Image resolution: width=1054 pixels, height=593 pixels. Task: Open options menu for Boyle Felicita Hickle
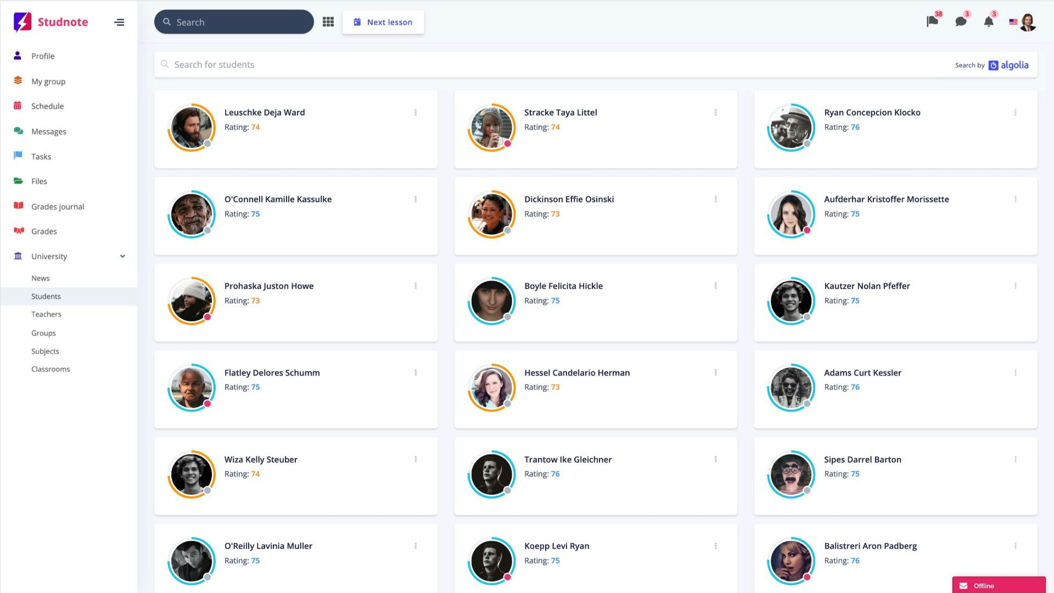tap(715, 286)
